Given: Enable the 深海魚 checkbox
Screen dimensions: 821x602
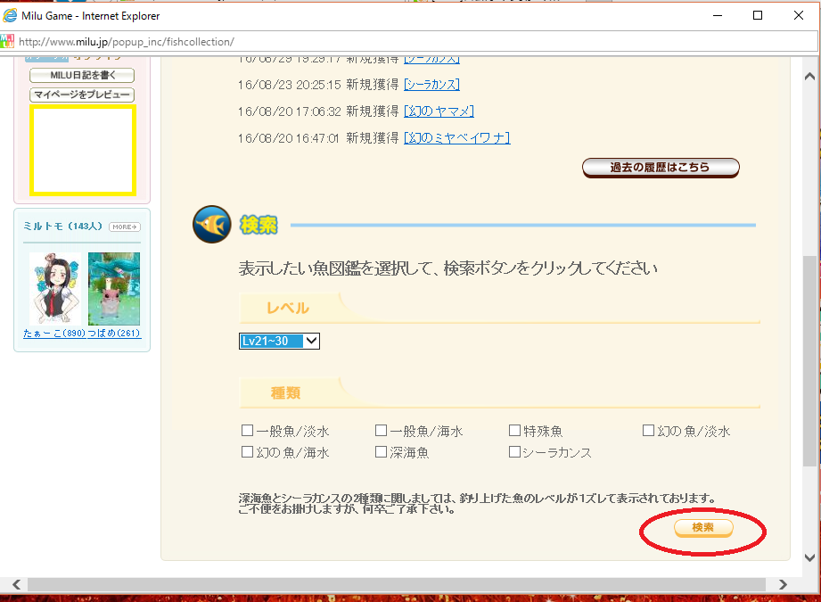Looking at the screenshot, I should coord(382,452).
